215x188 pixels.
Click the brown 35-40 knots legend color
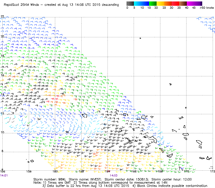tap(183, 3)
